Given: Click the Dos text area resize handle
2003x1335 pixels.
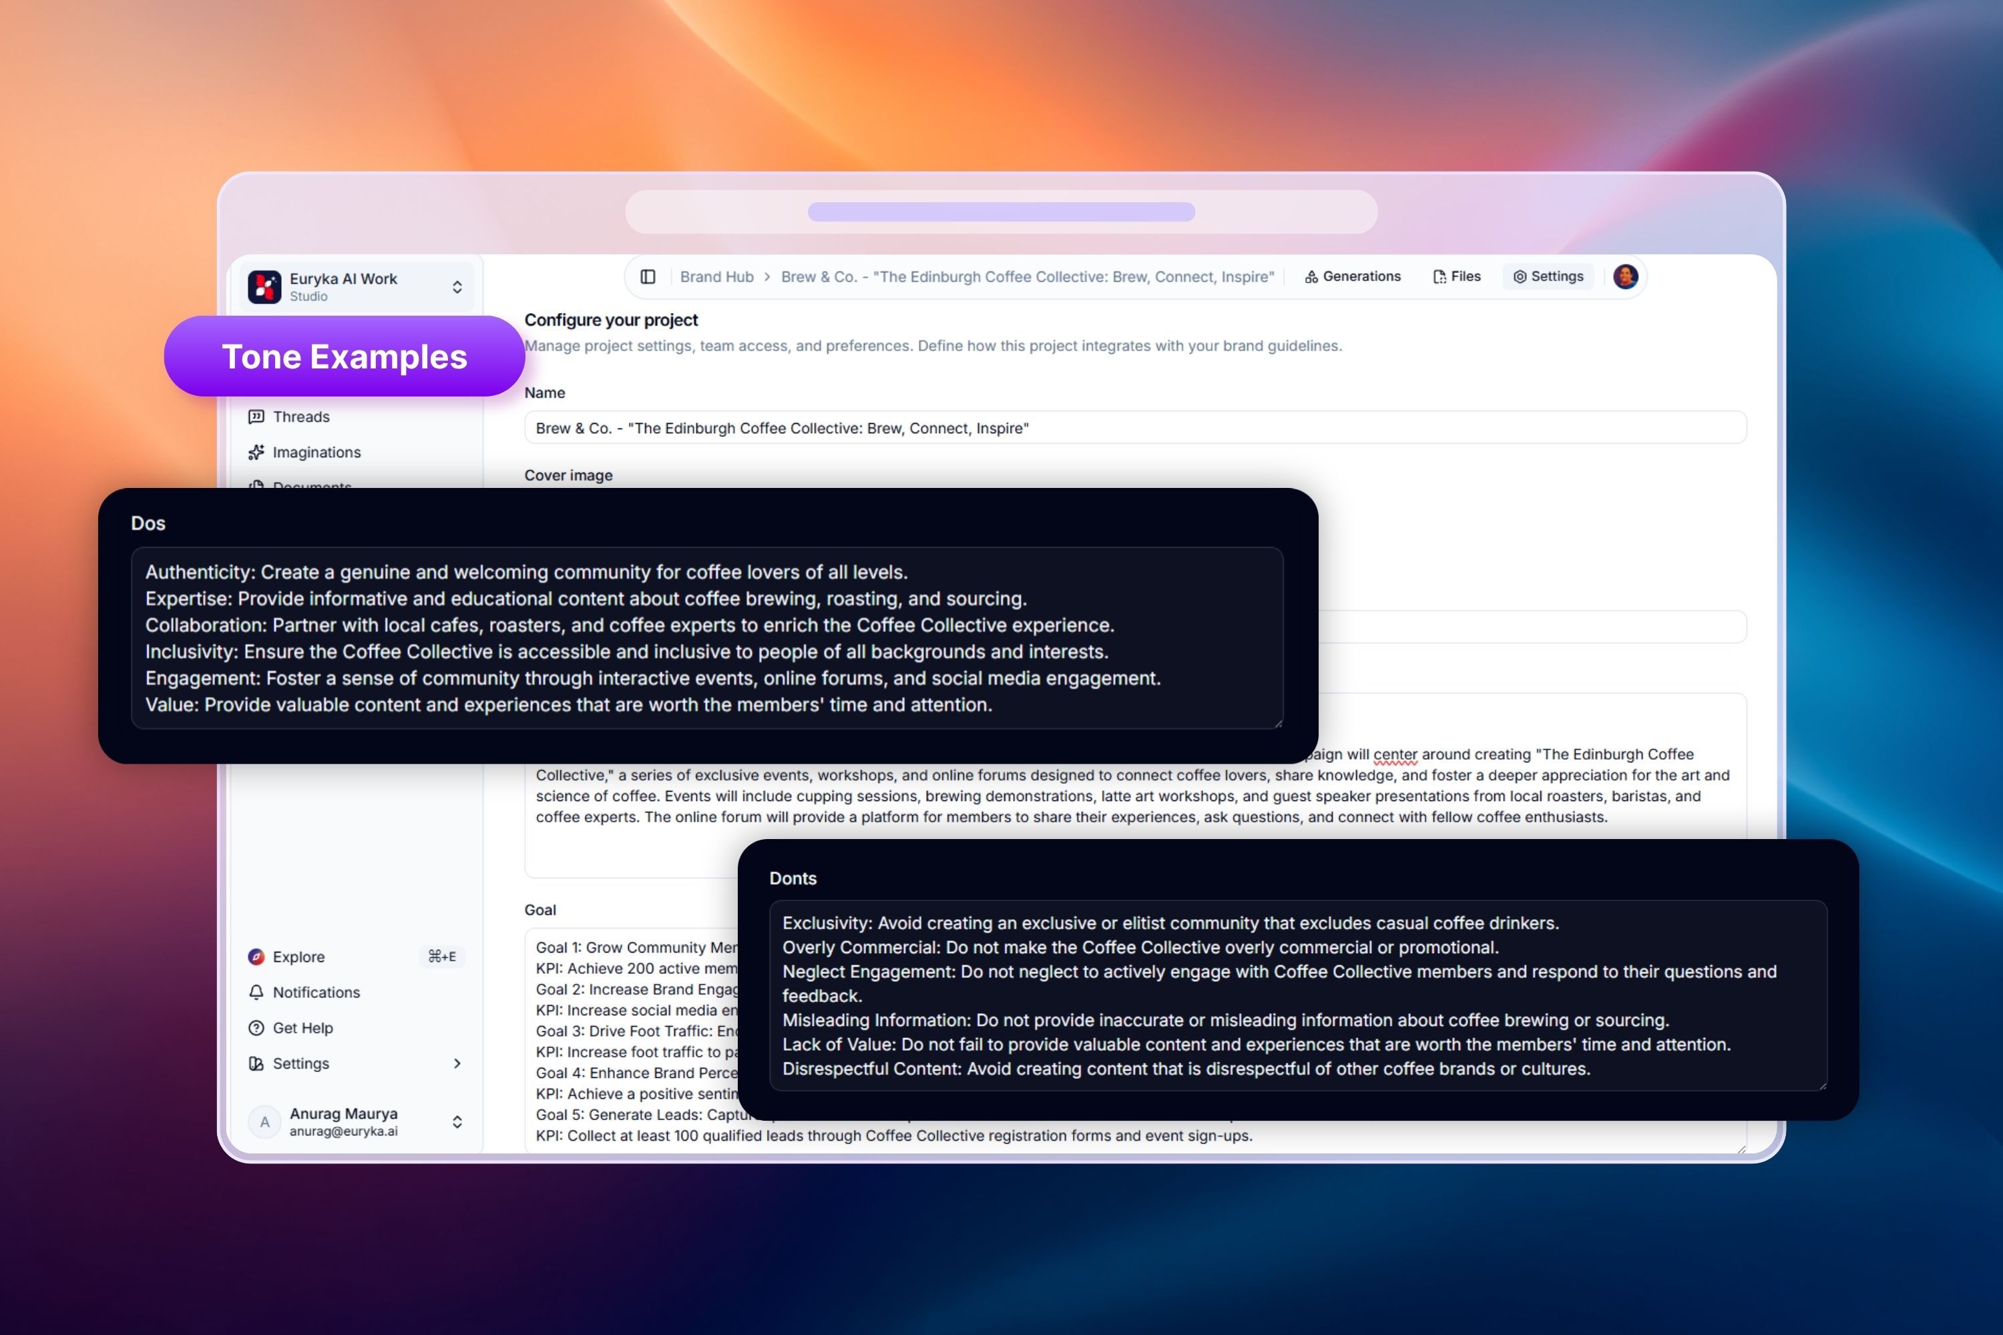Looking at the screenshot, I should point(1277,723).
